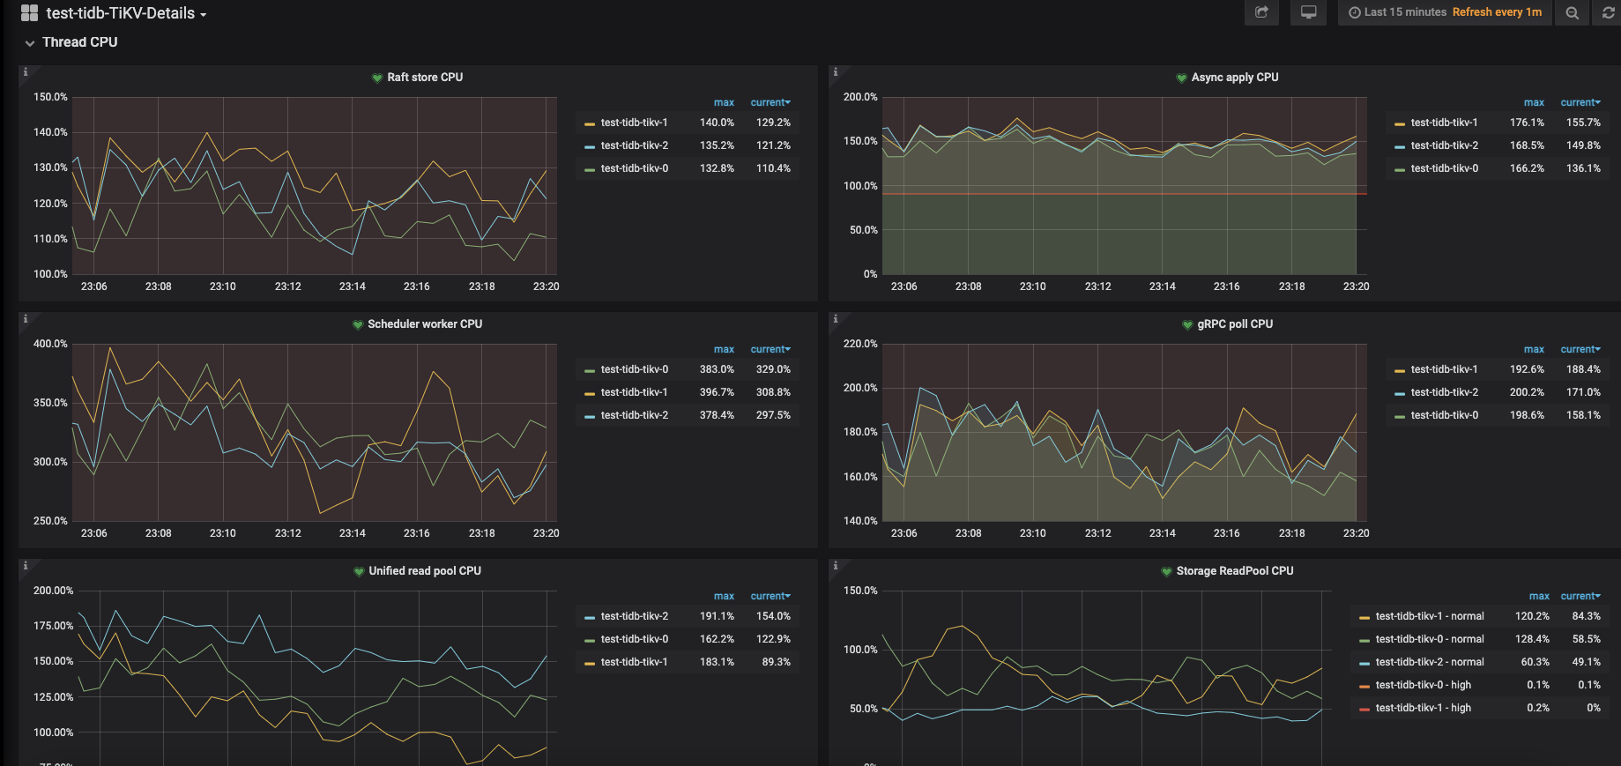
Task: Click the gRPC poll CPU alert heart icon
Action: 1187,324
